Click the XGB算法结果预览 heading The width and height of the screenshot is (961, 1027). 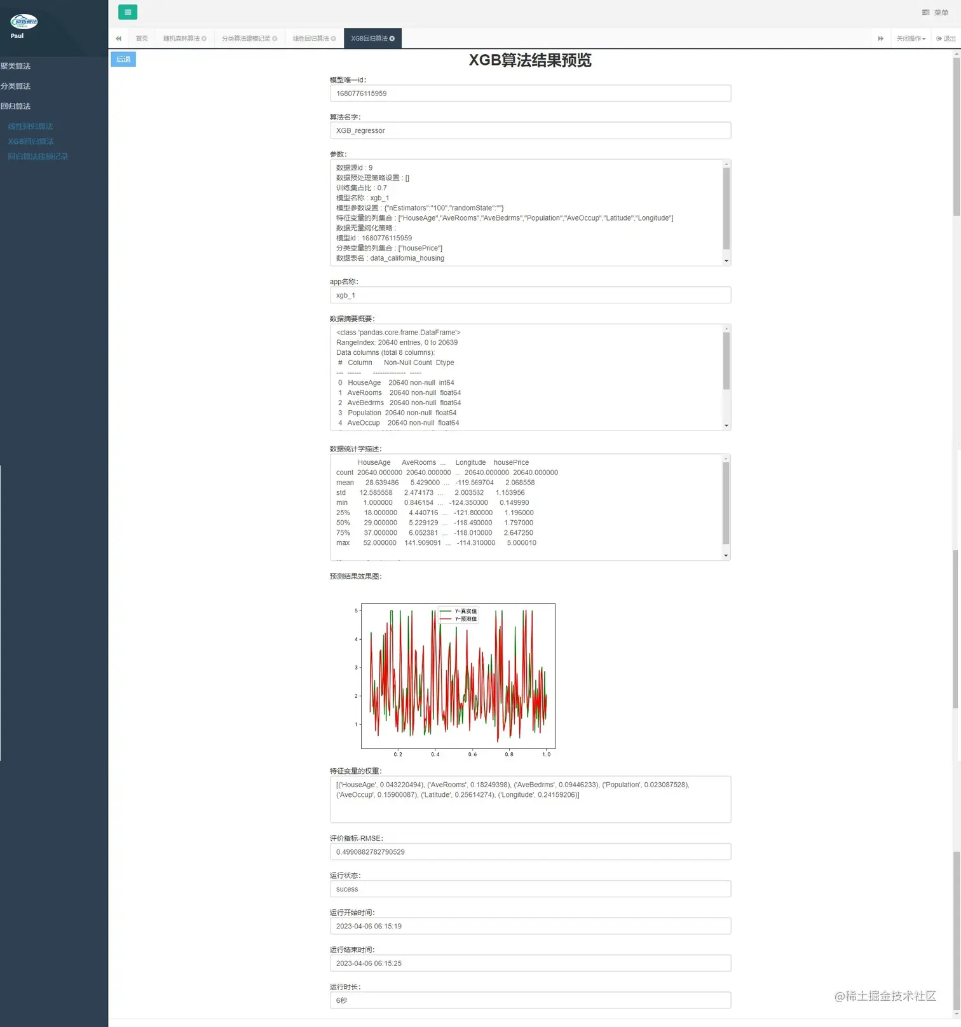click(x=530, y=60)
